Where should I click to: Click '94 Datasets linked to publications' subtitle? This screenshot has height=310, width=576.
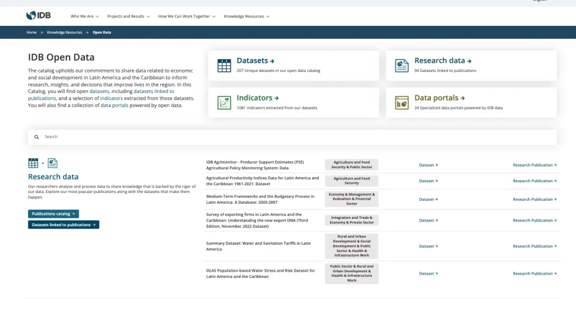[x=445, y=70]
